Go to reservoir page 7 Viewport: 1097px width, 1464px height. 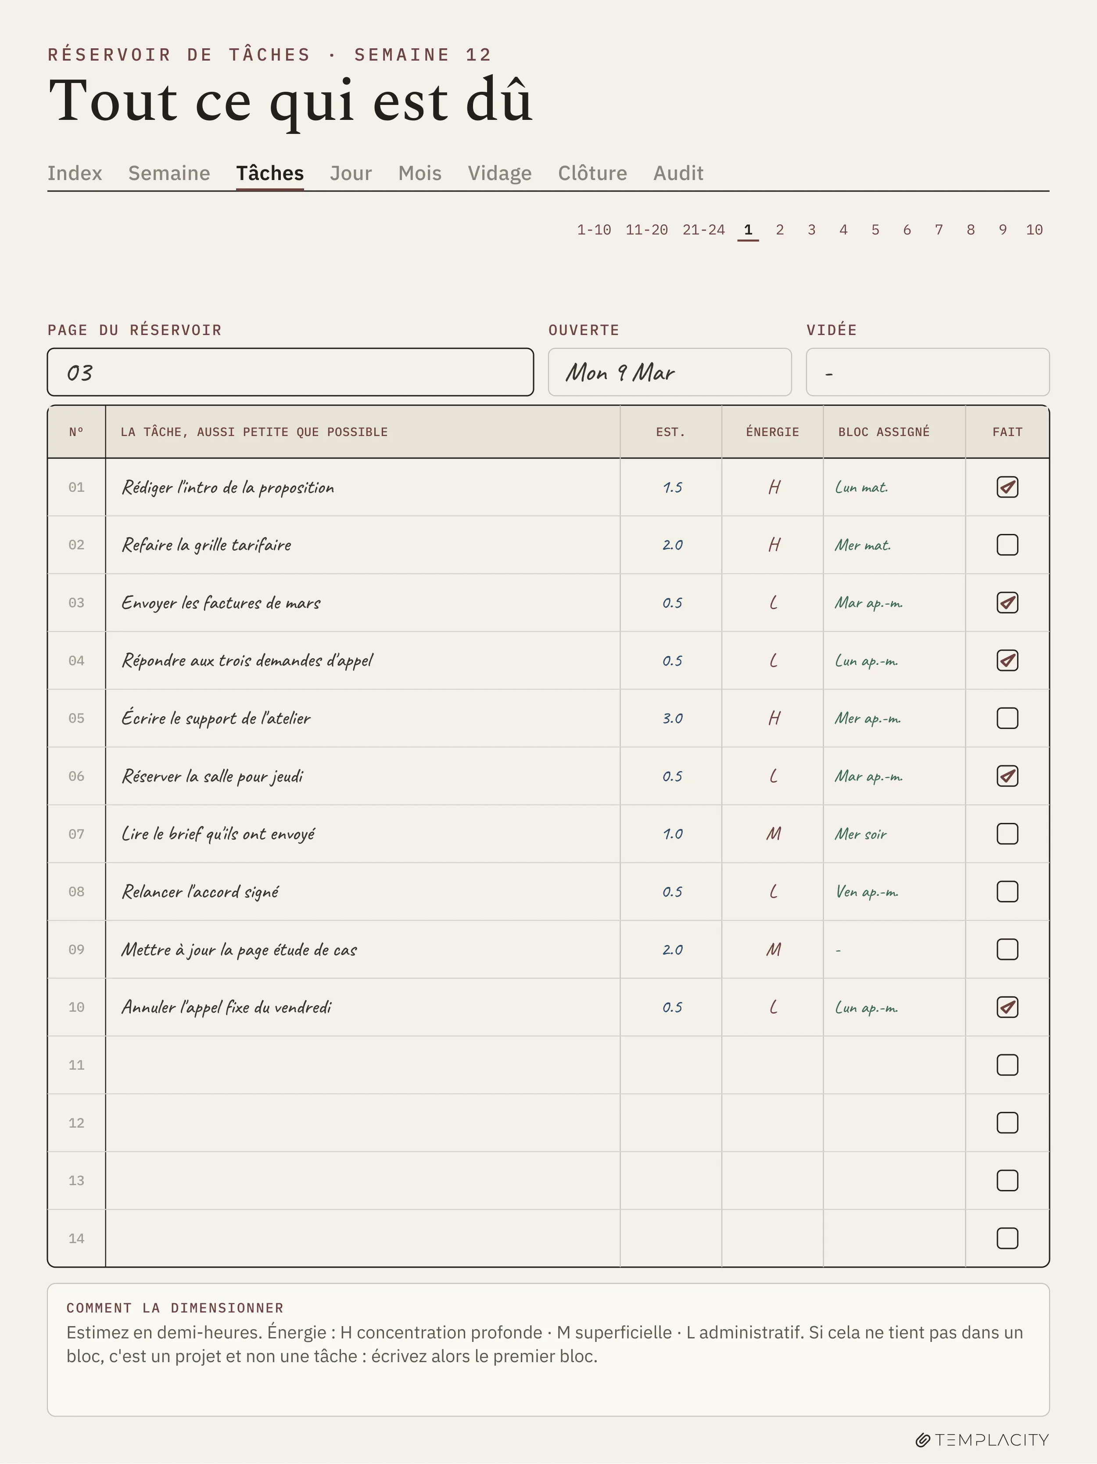coord(938,230)
